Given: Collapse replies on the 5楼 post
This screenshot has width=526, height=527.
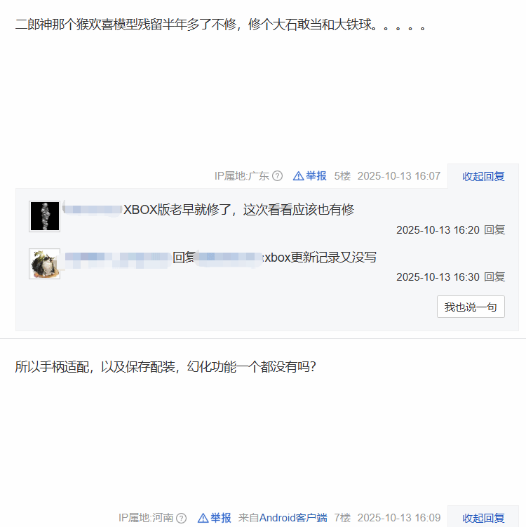Looking at the screenshot, I should pyautogui.click(x=483, y=176).
